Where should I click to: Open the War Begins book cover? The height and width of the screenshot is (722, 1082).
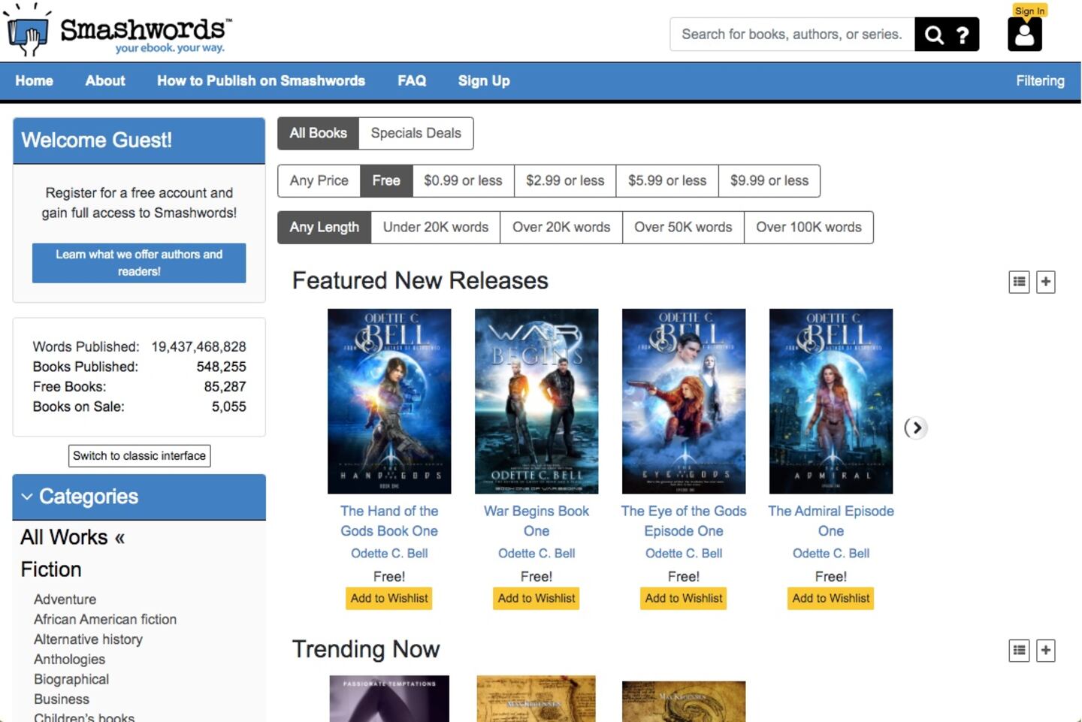[536, 400]
